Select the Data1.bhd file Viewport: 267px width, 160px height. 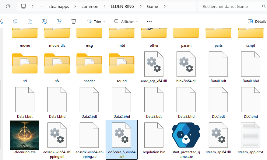57,103
